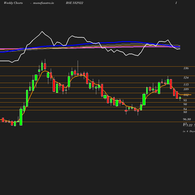Click the 115 price level label
Screen dimensions: 195x195
pos(186,85)
